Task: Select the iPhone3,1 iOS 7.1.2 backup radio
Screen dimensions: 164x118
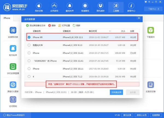Action: tap(29, 76)
